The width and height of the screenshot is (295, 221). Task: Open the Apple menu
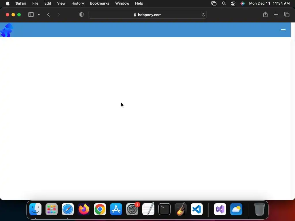click(7, 3)
